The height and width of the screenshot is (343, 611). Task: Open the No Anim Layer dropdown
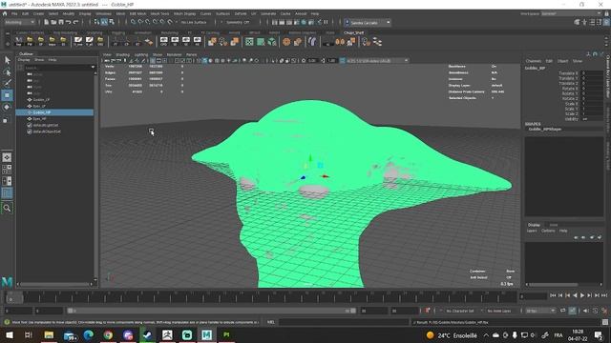[x=500, y=311]
